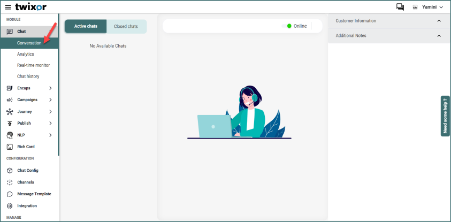This screenshot has height=222, width=451.
Task: Switch to the Closed chats tab
Action: click(x=126, y=26)
